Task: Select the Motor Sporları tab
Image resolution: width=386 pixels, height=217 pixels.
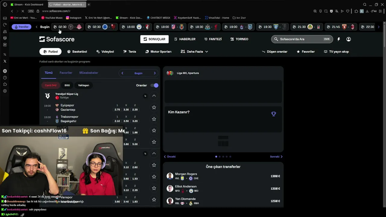Action: click(x=158, y=52)
